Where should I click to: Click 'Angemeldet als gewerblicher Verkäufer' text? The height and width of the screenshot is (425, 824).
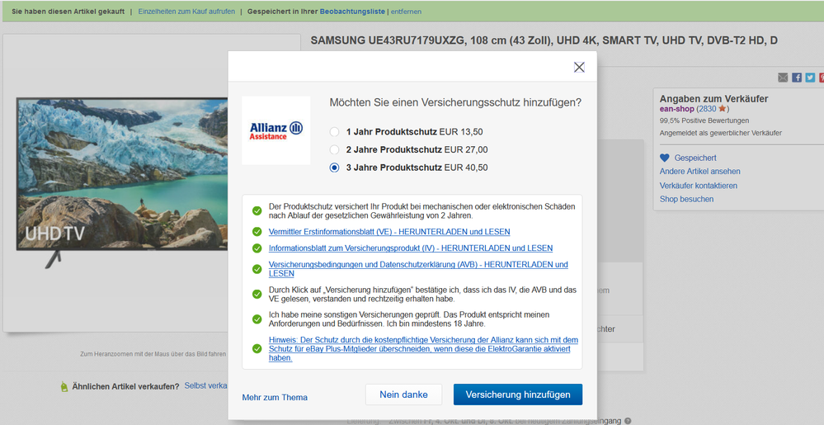click(720, 133)
